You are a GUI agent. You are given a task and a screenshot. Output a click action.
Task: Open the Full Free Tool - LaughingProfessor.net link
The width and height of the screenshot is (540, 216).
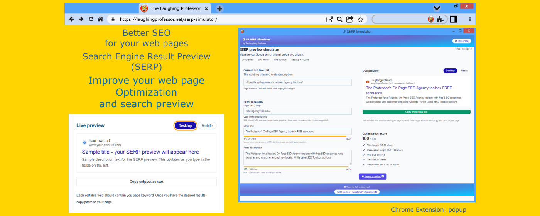point(357,192)
